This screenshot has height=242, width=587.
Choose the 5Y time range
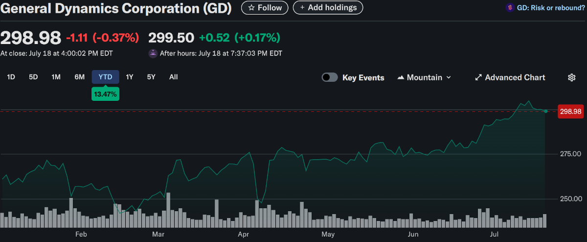coord(151,77)
